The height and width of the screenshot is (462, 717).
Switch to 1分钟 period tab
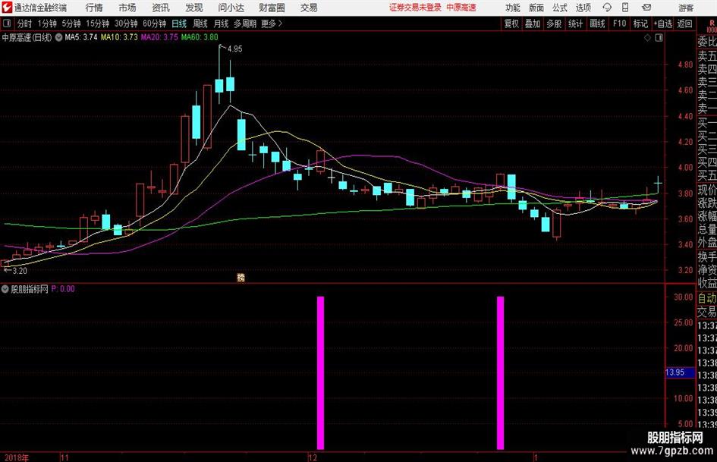coord(46,24)
